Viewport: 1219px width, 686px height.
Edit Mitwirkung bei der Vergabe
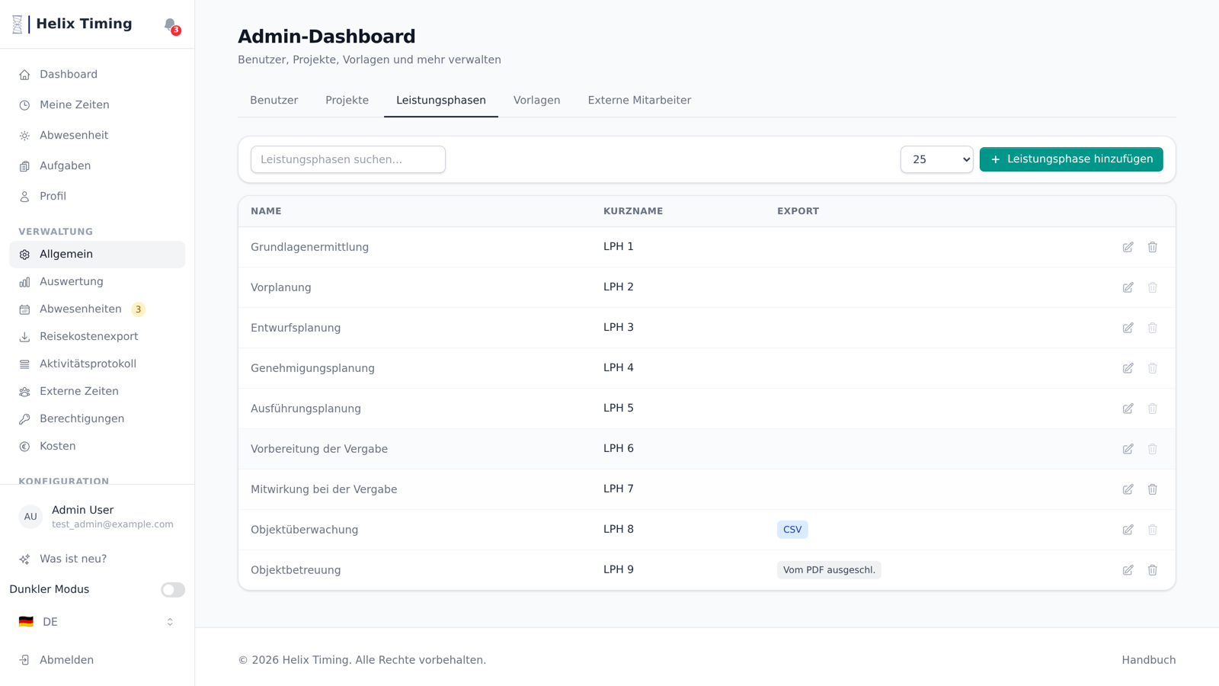coord(1128,489)
